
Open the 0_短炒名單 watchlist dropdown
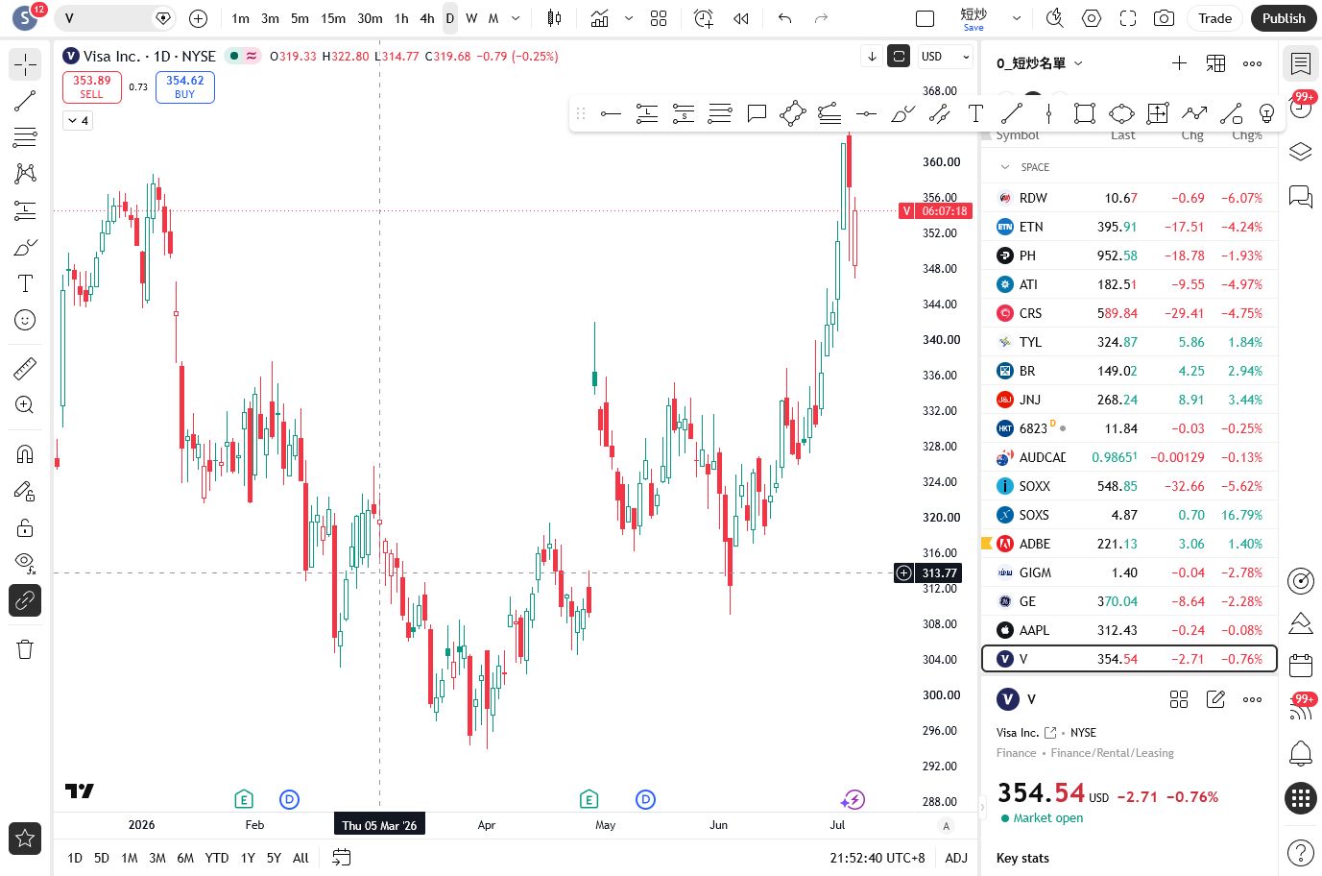pos(1040,63)
